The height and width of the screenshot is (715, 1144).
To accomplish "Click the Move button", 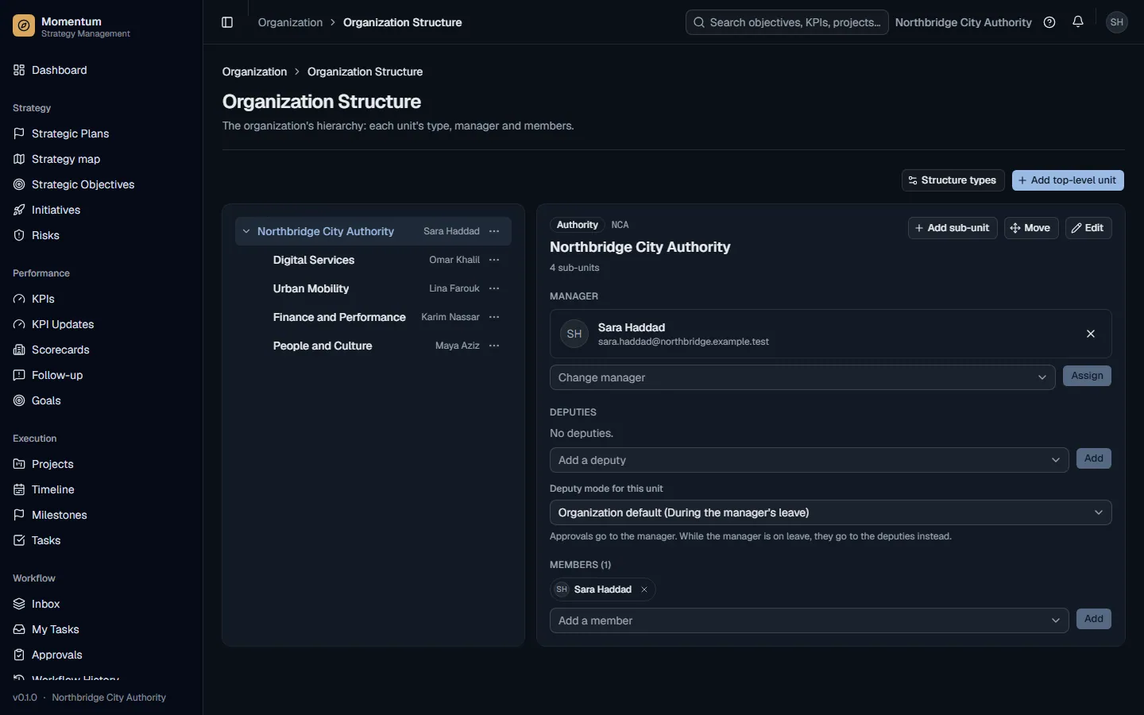I will tap(1031, 228).
